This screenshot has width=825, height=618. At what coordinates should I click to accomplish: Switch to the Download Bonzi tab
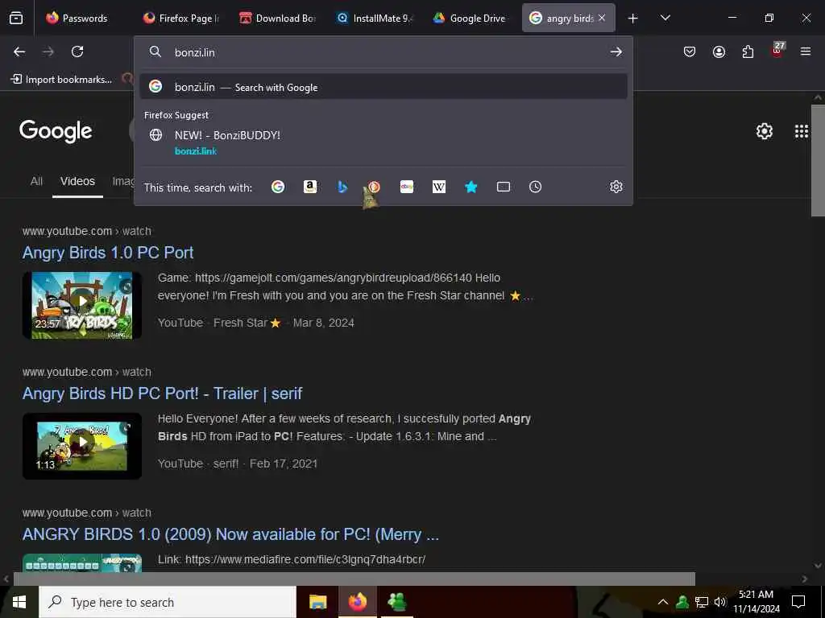[278, 18]
